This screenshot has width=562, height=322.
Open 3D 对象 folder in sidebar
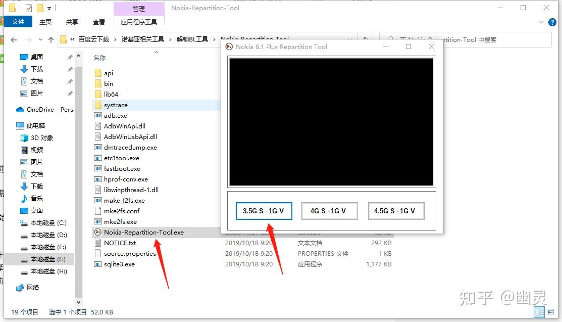tap(37, 138)
